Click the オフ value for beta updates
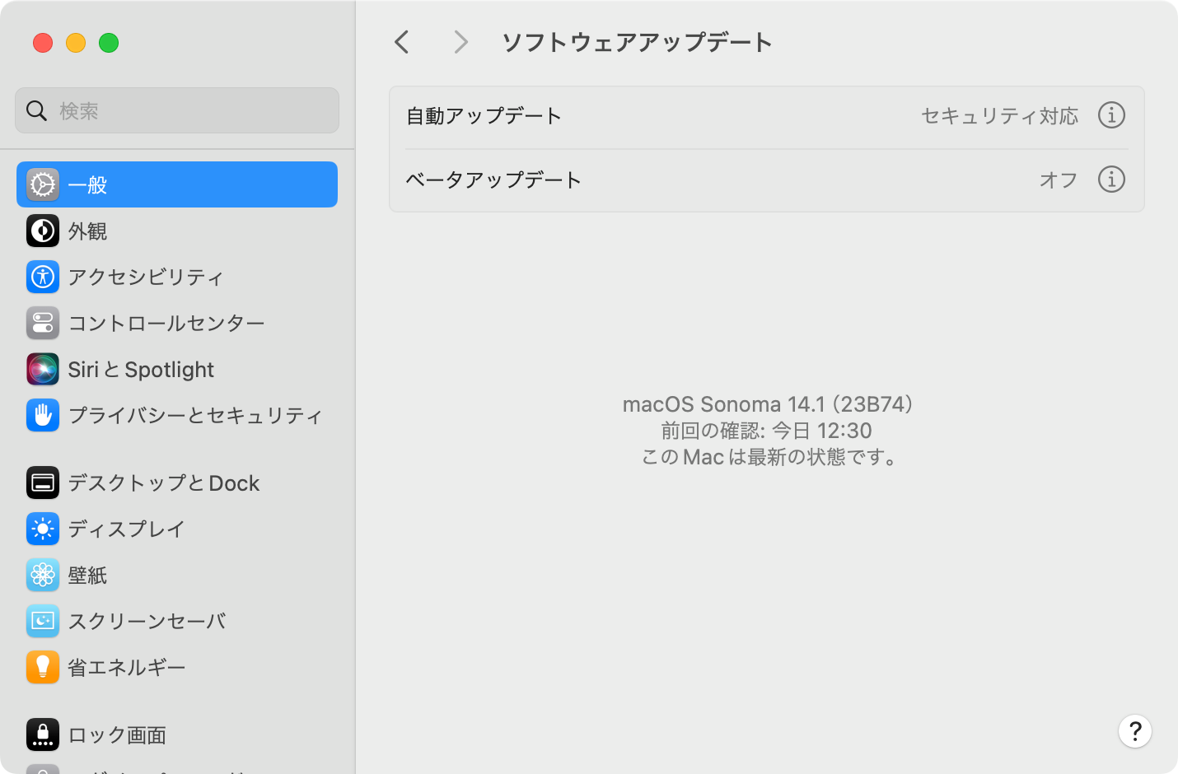This screenshot has width=1178, height=774. (1059, 180)
